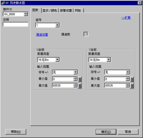Switch to the 显示/颜色 tab

click(50, 10)
